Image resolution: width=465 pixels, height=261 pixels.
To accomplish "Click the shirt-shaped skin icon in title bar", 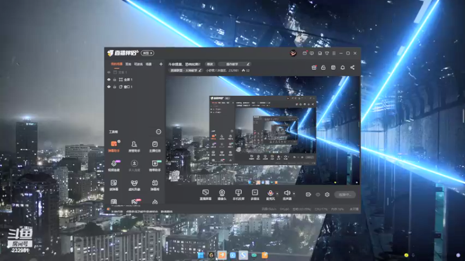I will [327, 53].
